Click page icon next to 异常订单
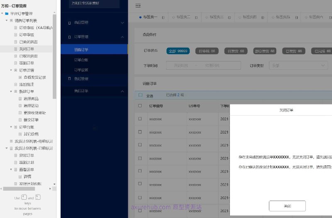This screenshot has width=332, height=218. (x=15, y=155)
